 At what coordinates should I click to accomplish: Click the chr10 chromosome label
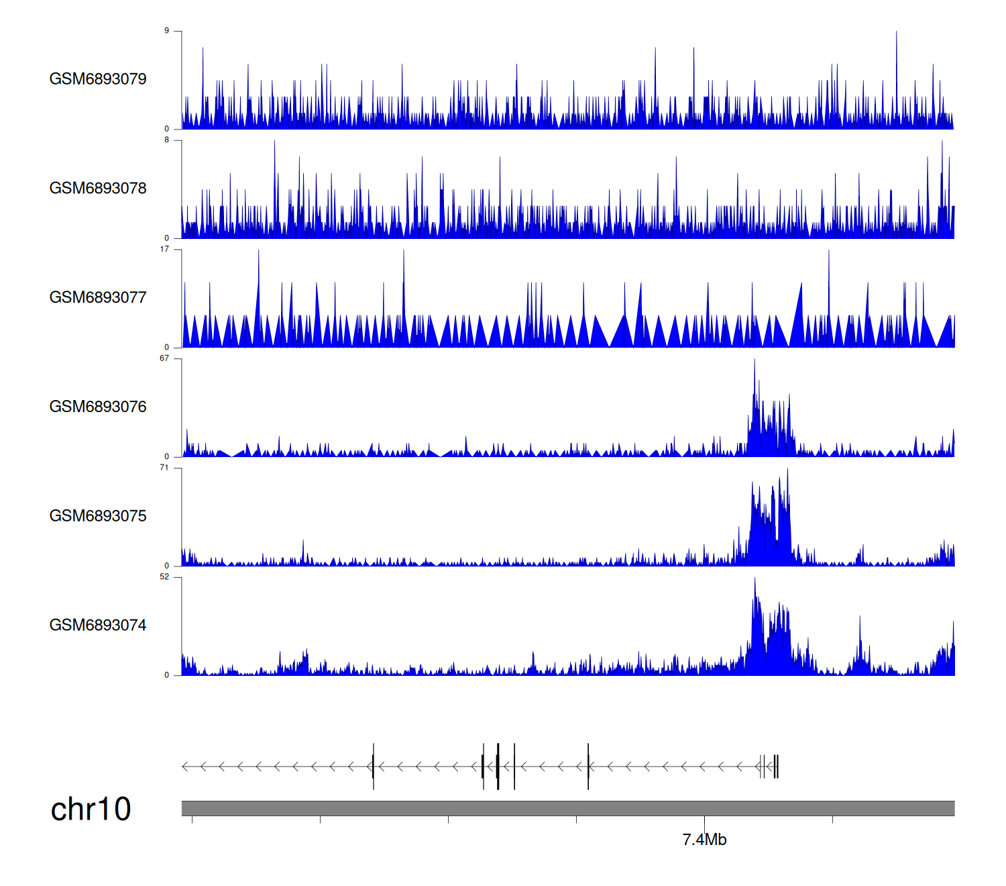(91, 809)
